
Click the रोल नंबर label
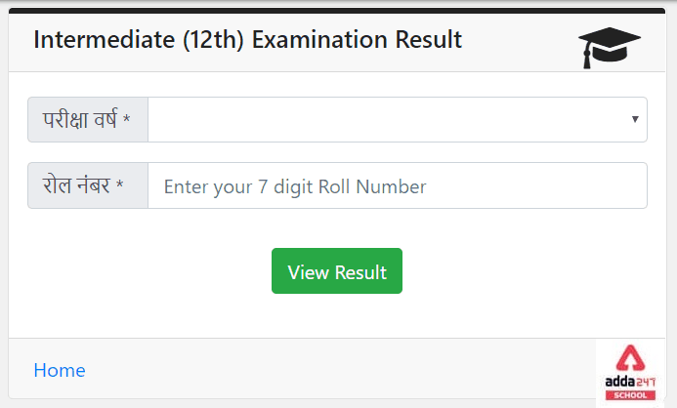[x=76, y=185]
